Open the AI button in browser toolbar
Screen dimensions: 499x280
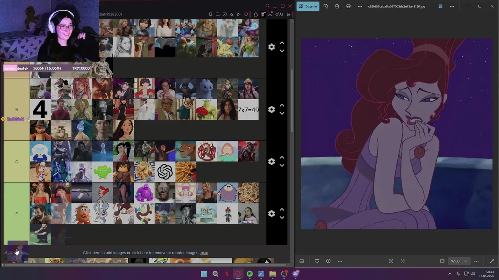pos(279,14)
